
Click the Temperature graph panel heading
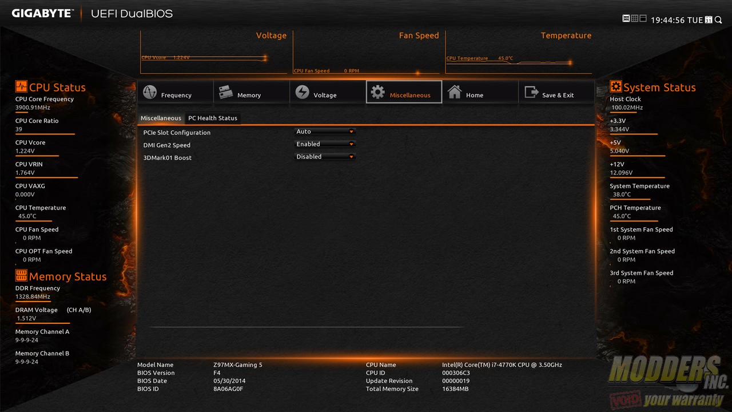(566, 35)
